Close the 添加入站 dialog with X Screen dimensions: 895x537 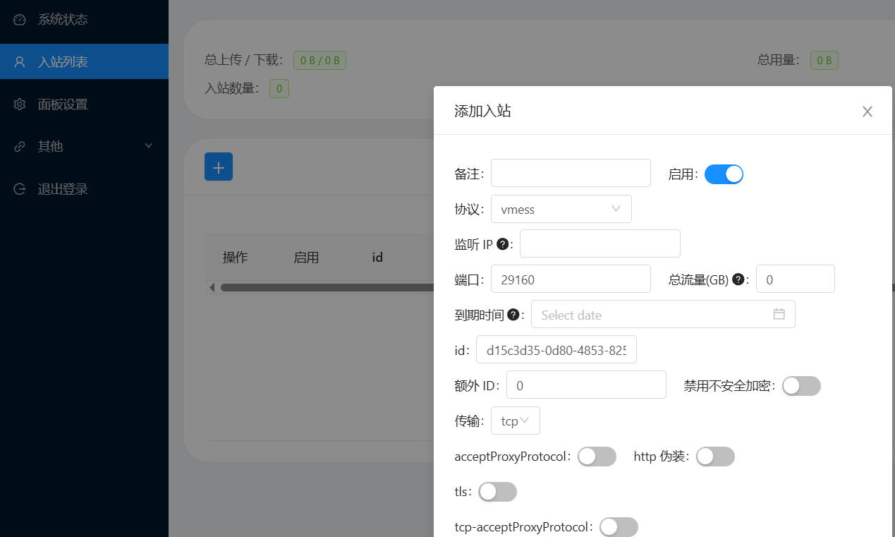[867, 111]
